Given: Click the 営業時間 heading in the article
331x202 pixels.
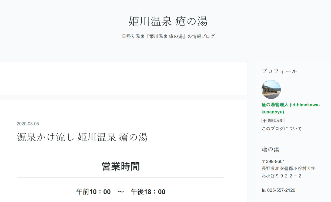Looking at the screenshot, I should 121,166.
